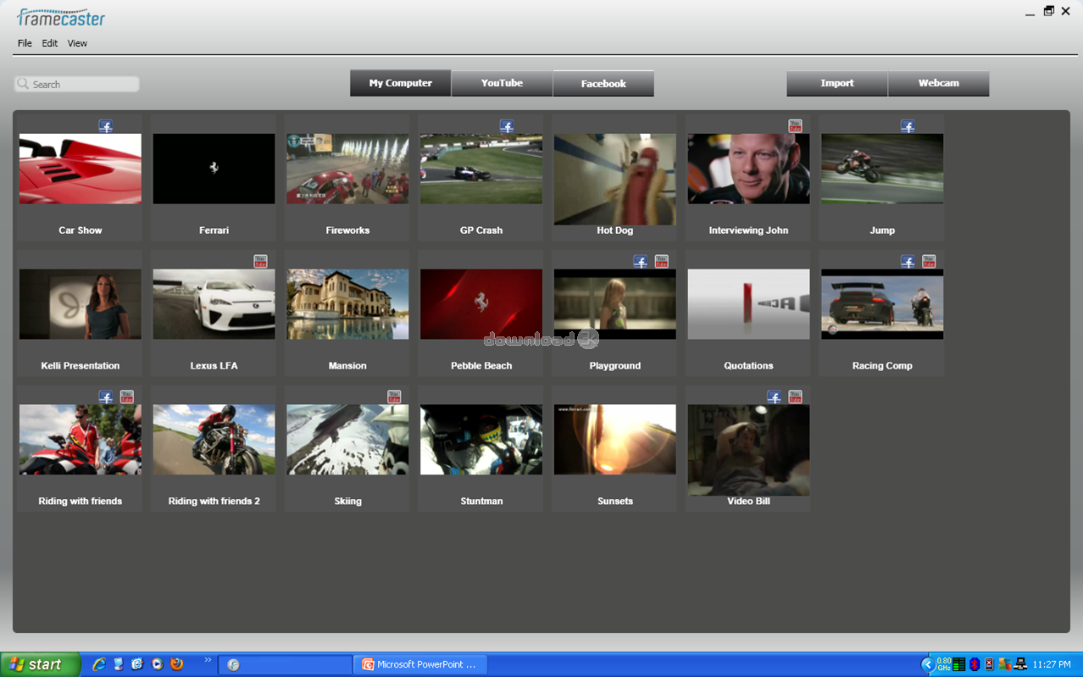The height and width of the screenshot is (677, 1083).
Task: Click the 'Hot Dog' title label
Action: click(x=615, y=230)
